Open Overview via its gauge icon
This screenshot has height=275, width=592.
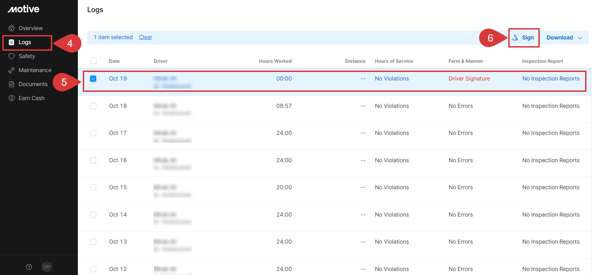(12, 28)
